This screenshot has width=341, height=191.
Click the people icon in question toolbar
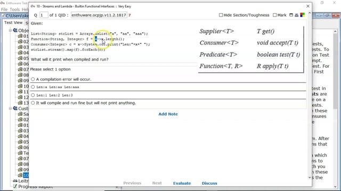coord(297,15)
